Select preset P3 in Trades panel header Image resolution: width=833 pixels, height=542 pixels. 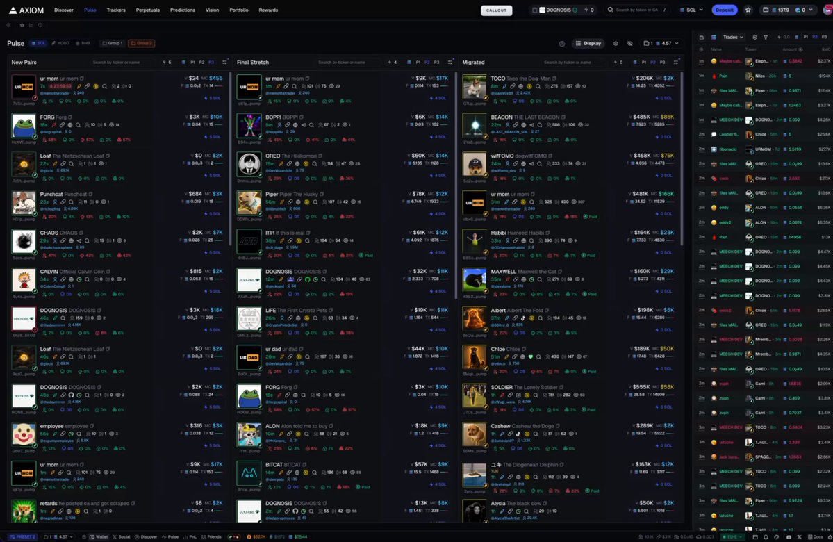pyautogui.click(x=824, y=38)
